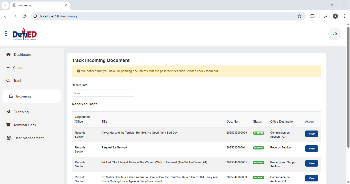Open the three-dot sidebar menu beside DepED logo
This screenshot has width=350, height=184.
(x=6, y=34)
